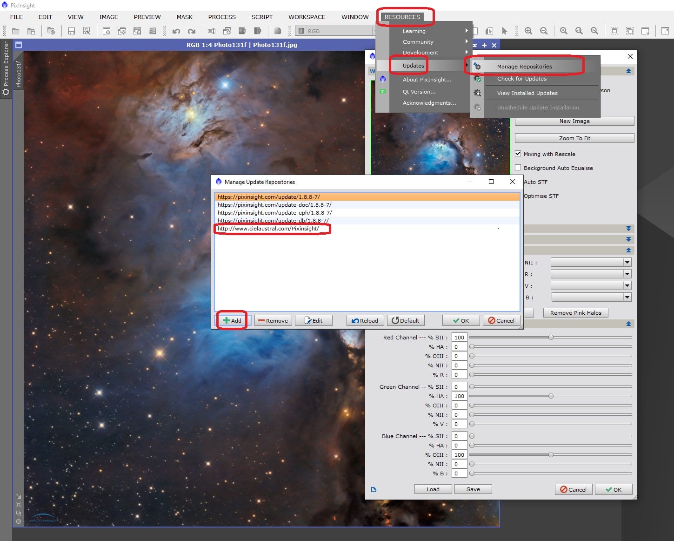Click the Zoom Out magnifier icon

tap(544, 31)
